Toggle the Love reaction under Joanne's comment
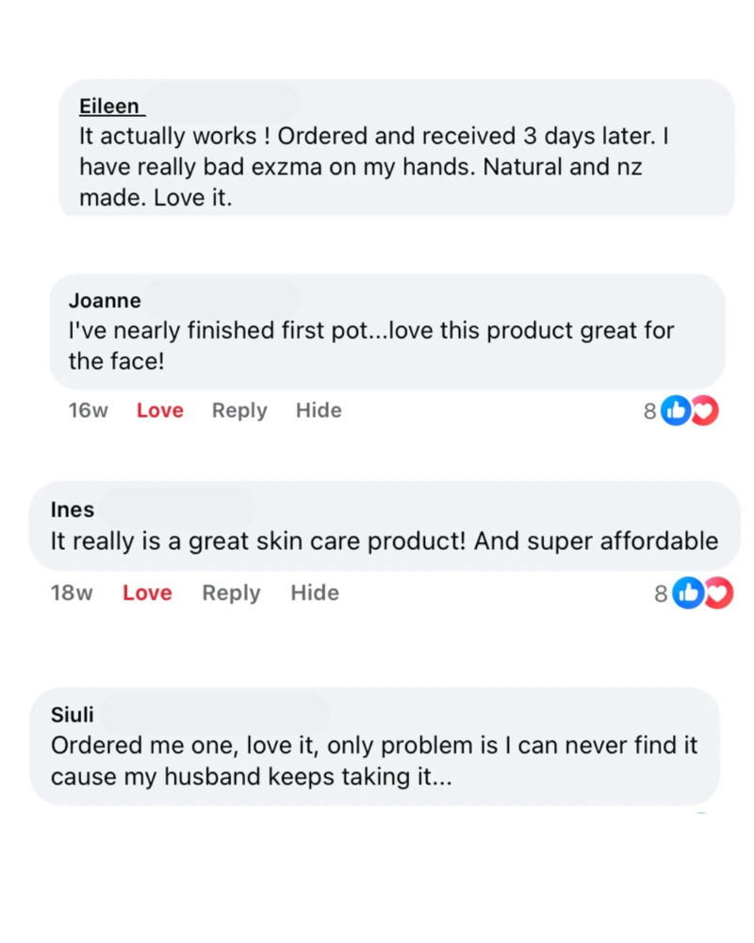754x943 pixels. point(159,410)
